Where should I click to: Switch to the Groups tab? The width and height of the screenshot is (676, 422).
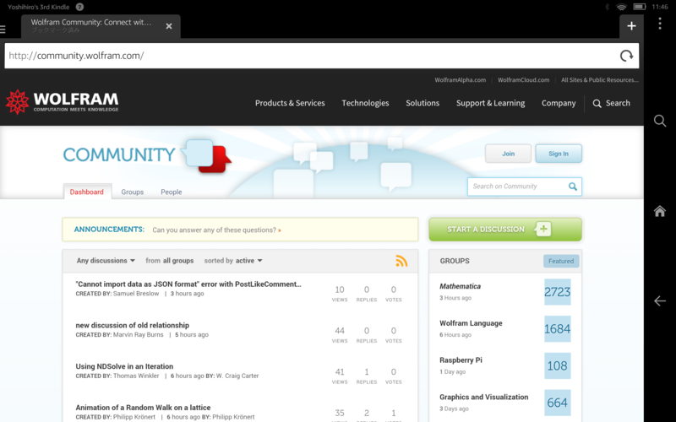[x=133, y=192]
